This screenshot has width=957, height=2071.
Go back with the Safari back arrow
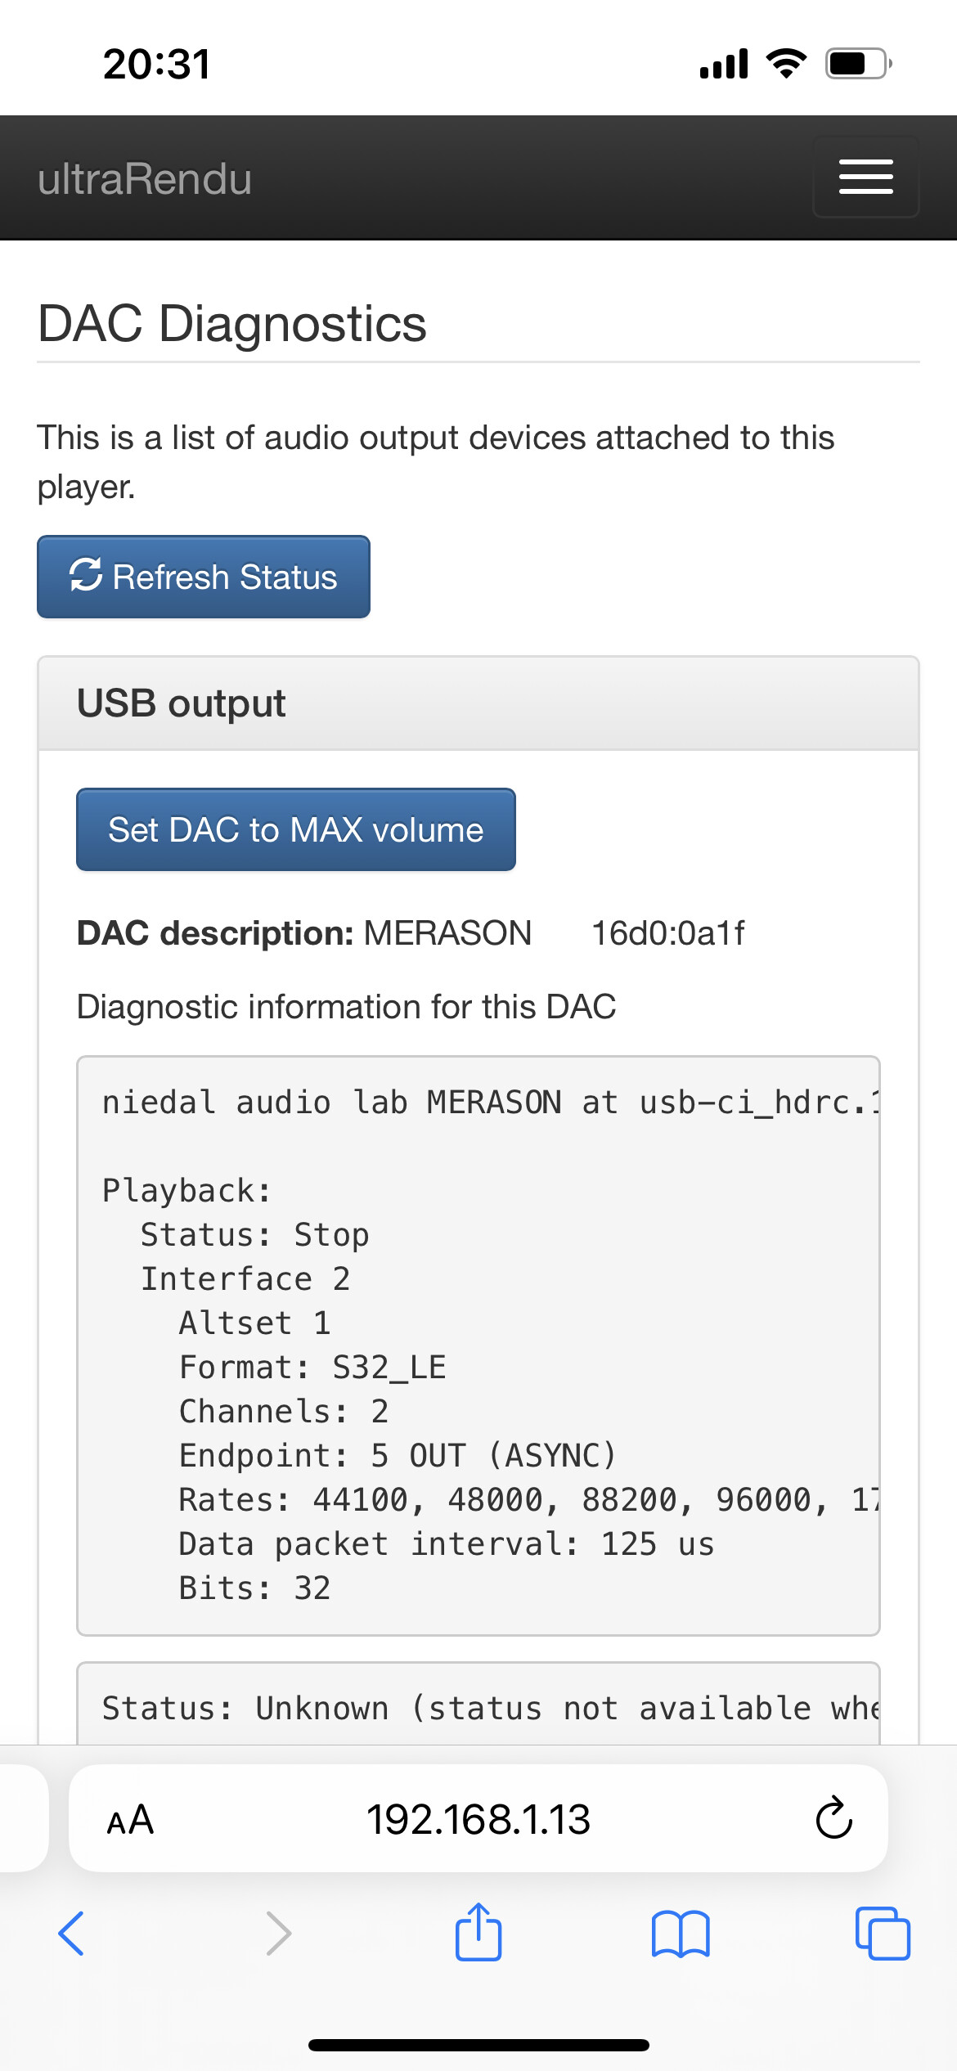pyautogui.click(x=72, y=1934)
